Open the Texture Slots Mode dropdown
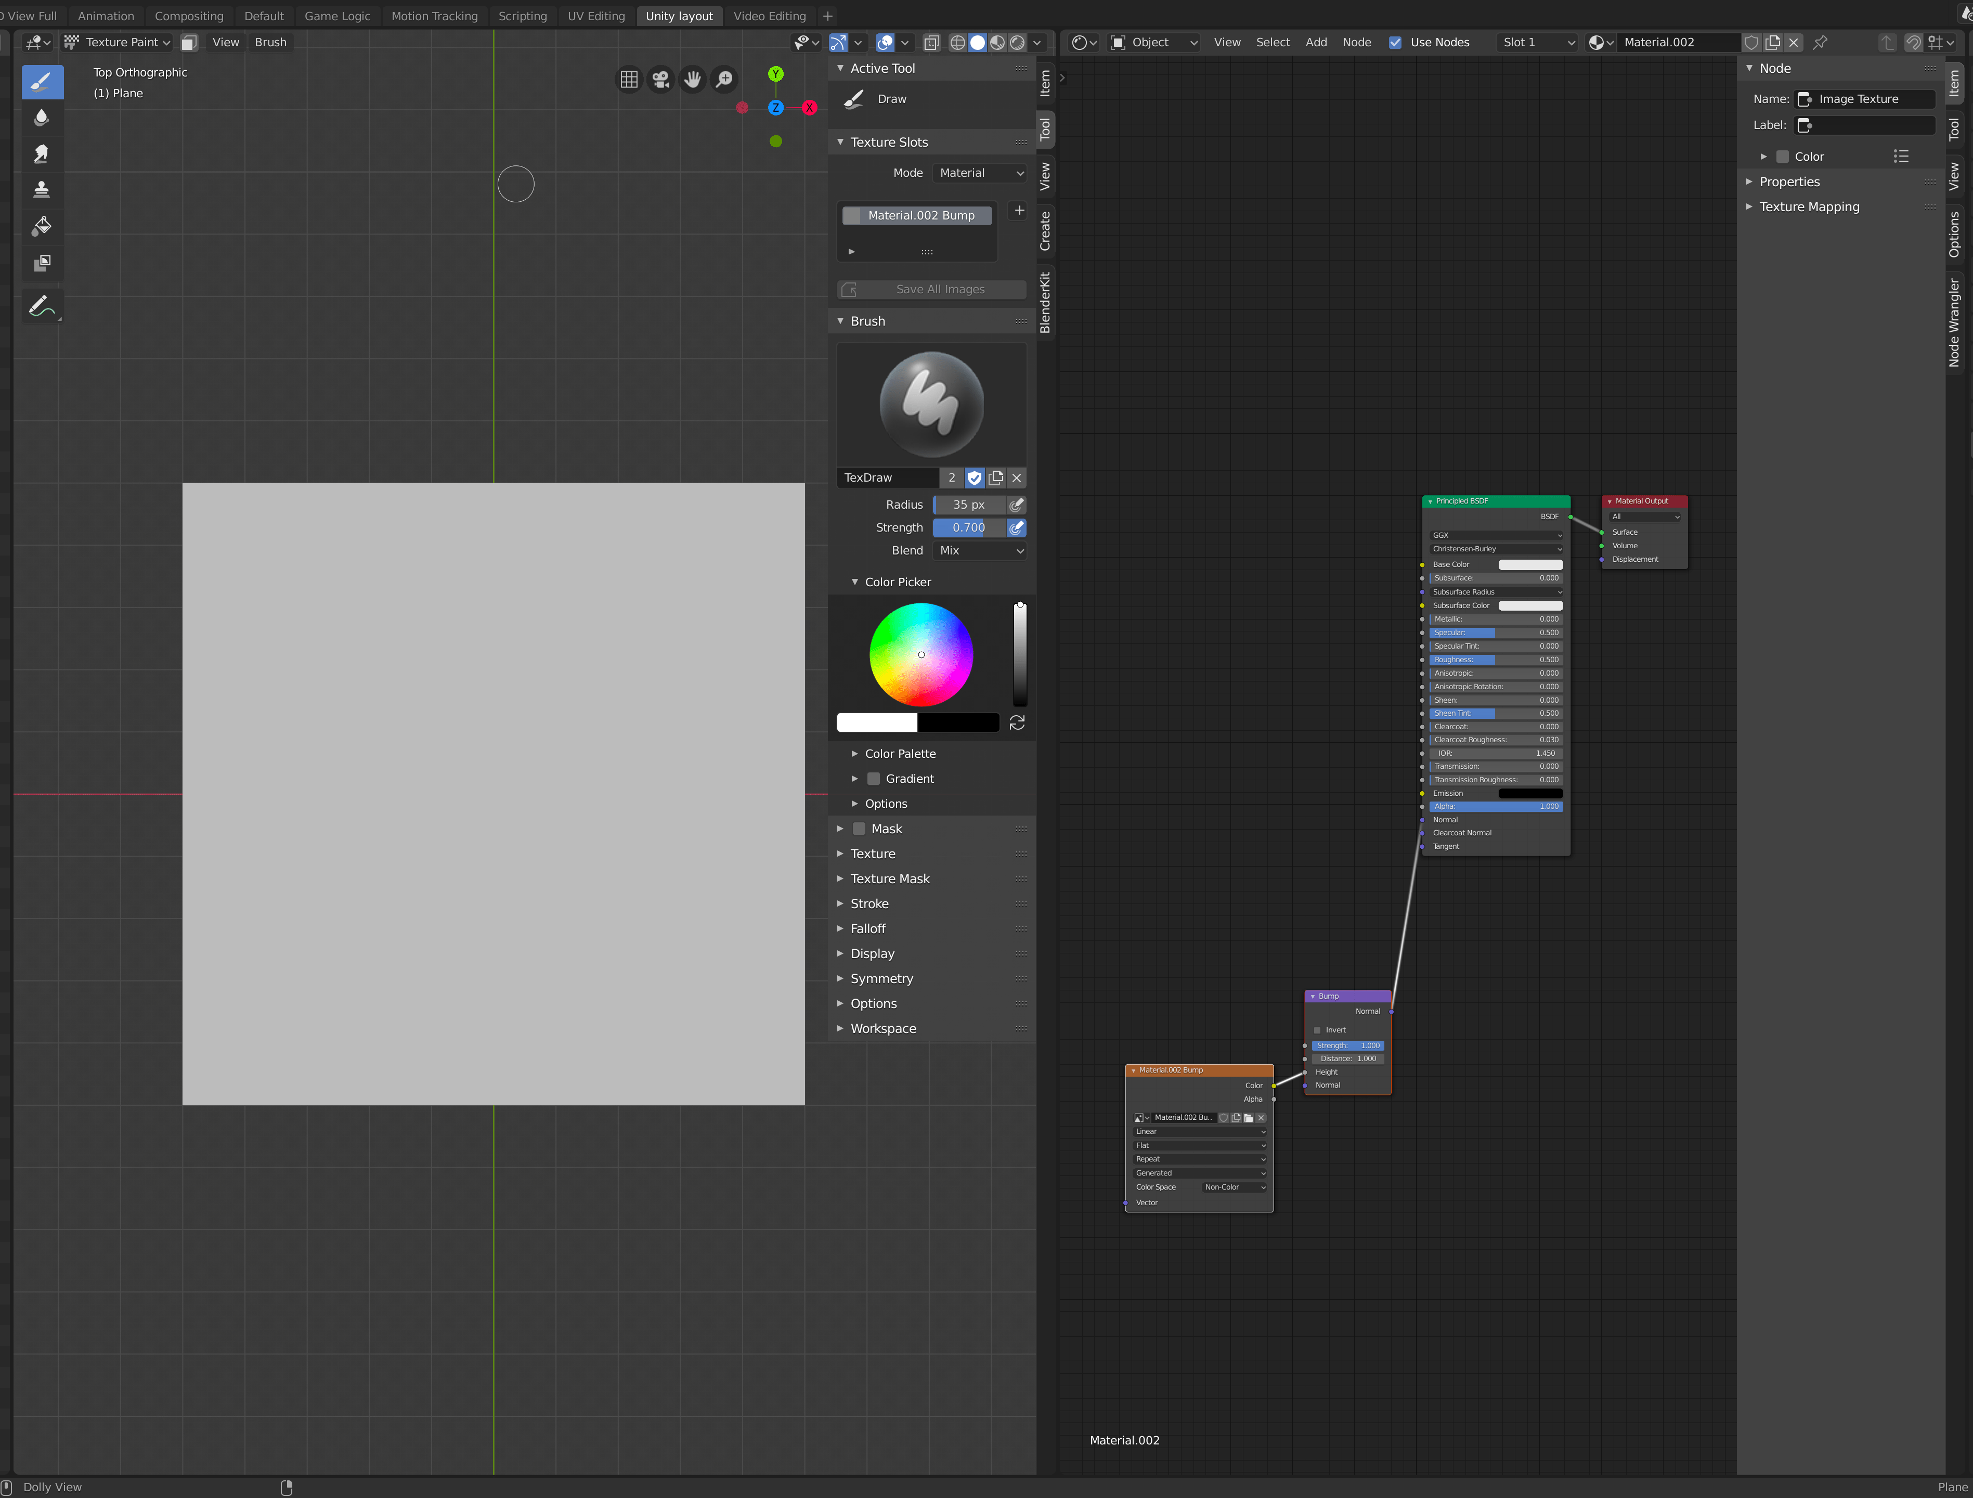 click(x=980, y=173)
